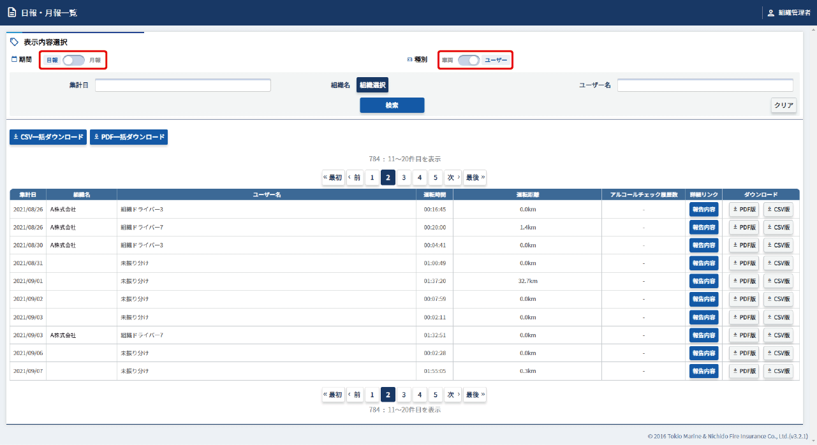Toggle the 日報/月報 period switch

(73, 60)
